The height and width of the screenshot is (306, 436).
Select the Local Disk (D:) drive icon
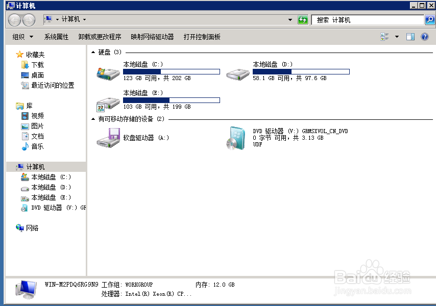tap(238, 74)
